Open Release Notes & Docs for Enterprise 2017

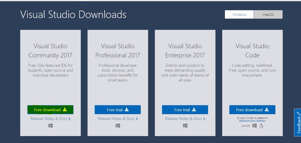coord(185,119)
